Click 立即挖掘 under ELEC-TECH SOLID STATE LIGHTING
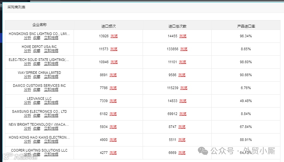This screenshot has width=284, height=162. (51, 64)
